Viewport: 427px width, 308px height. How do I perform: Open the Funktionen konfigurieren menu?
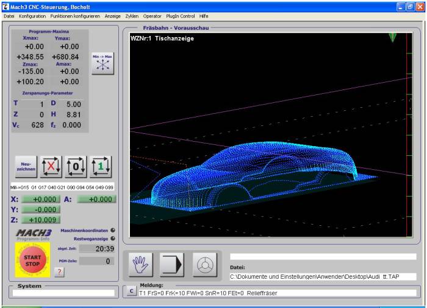[67, 16]
